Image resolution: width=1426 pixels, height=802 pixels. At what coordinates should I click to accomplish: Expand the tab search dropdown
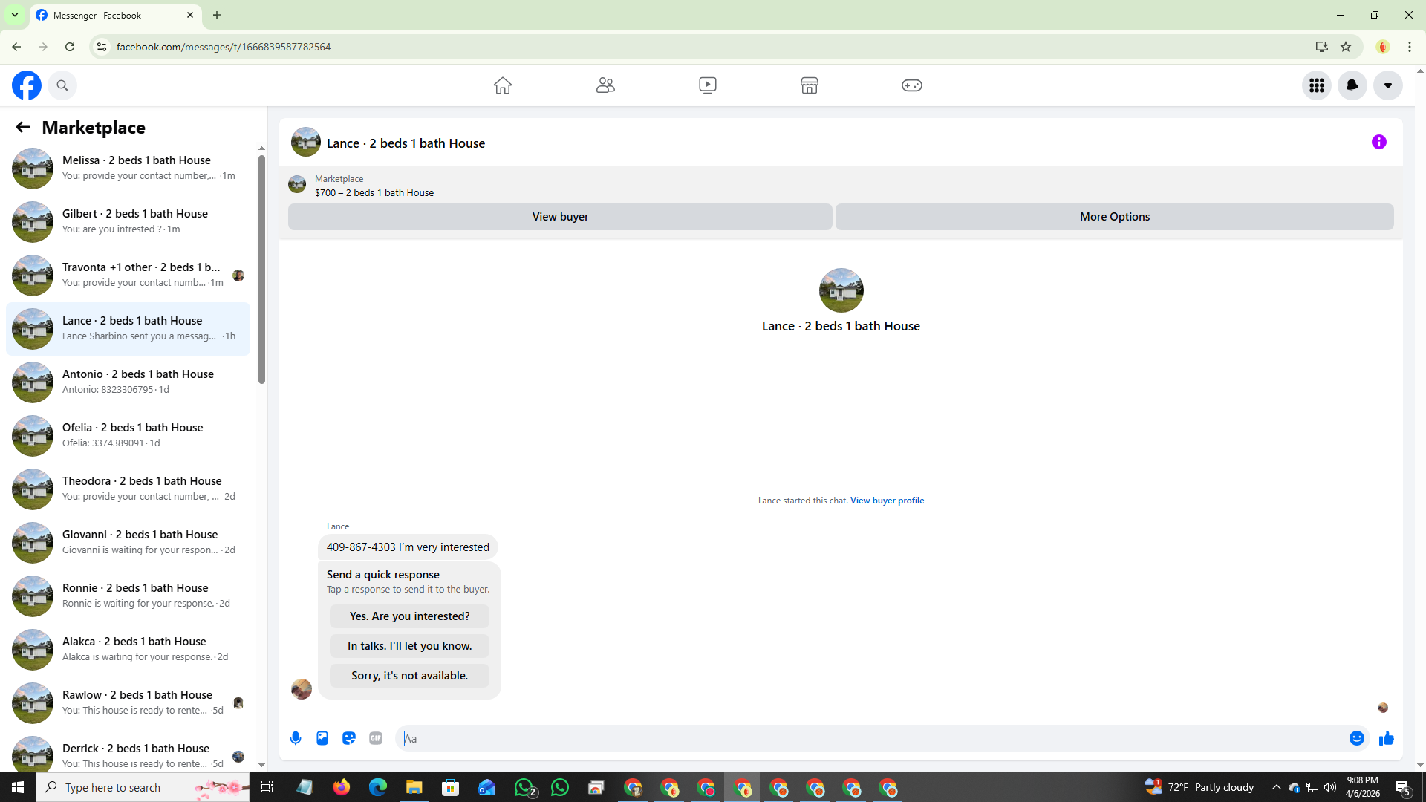(x=15, y=15)
